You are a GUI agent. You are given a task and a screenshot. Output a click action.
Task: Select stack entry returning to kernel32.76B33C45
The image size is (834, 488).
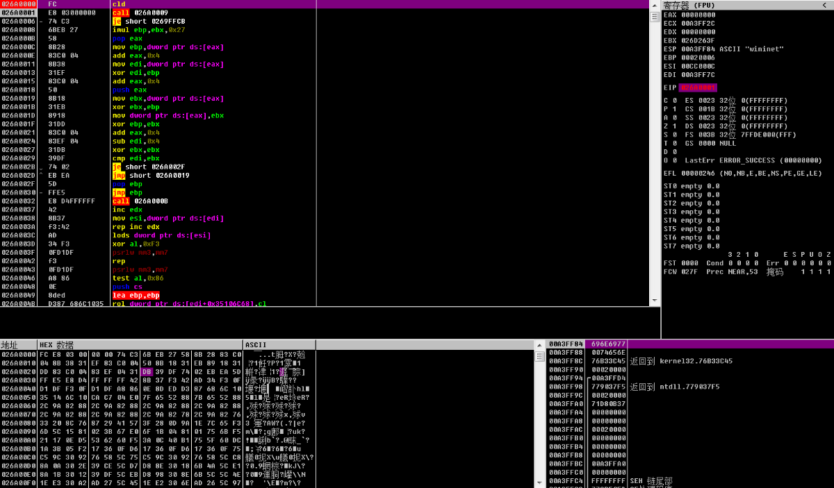click(x=691, y=361)
